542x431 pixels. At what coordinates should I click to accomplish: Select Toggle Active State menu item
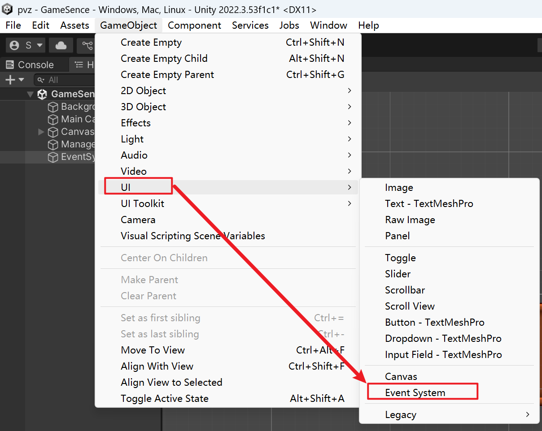pyautogui.click(x=165, y=399)
